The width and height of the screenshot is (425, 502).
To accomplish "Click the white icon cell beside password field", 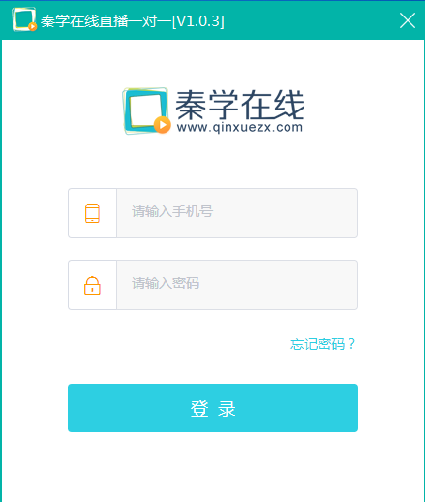I will point(92,285).
